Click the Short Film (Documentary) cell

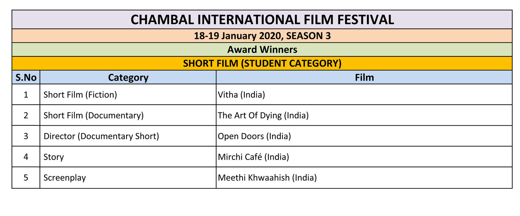128,115
